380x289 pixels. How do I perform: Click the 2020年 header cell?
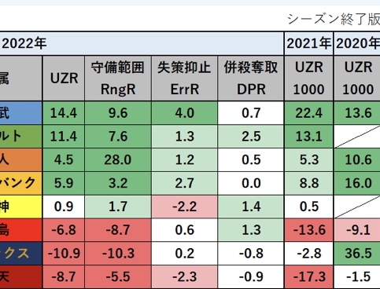357,43
